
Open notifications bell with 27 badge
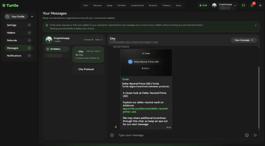252,5
